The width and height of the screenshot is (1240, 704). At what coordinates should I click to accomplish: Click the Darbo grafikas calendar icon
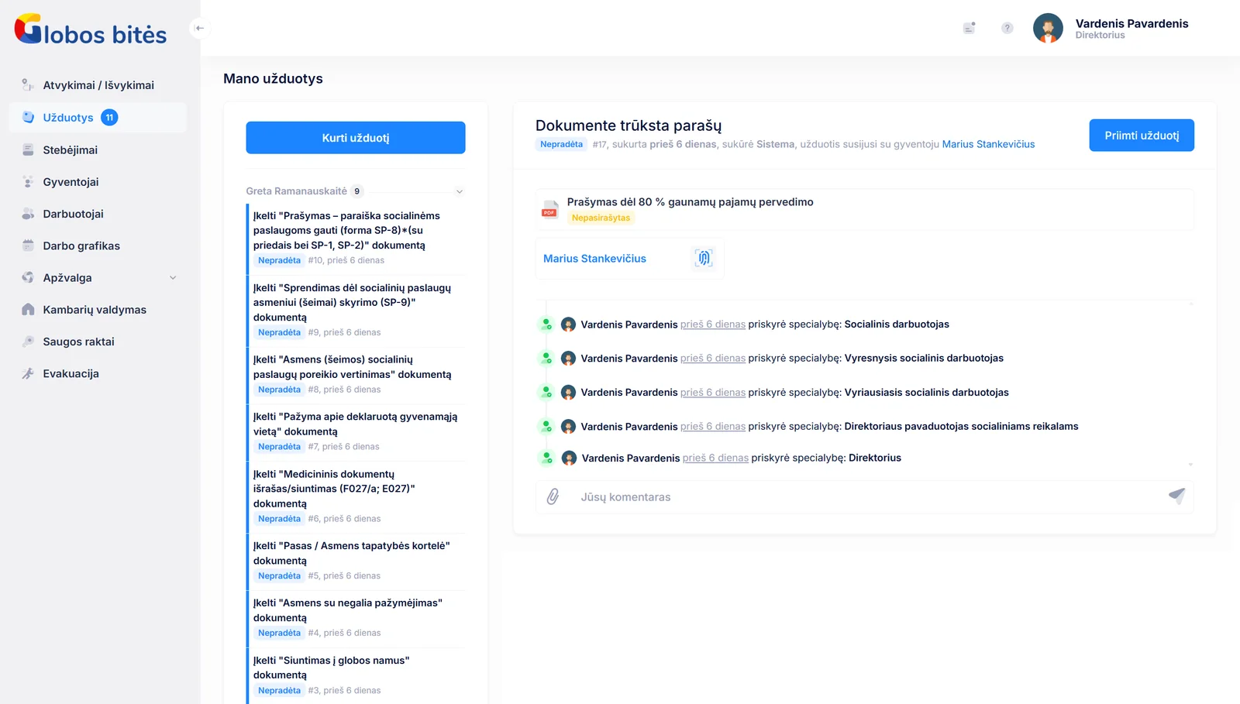[28, 246]
